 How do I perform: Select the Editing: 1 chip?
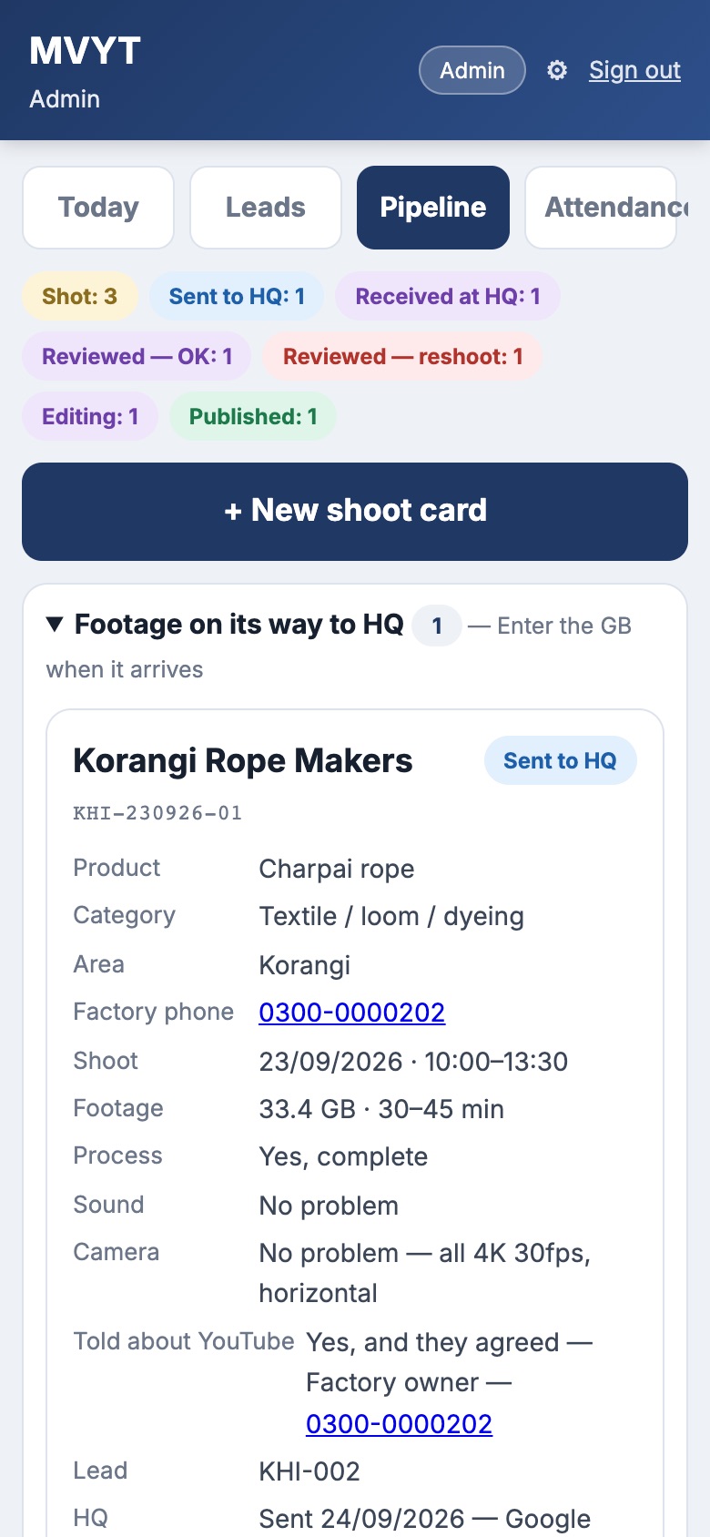click(x=90, y=416)
